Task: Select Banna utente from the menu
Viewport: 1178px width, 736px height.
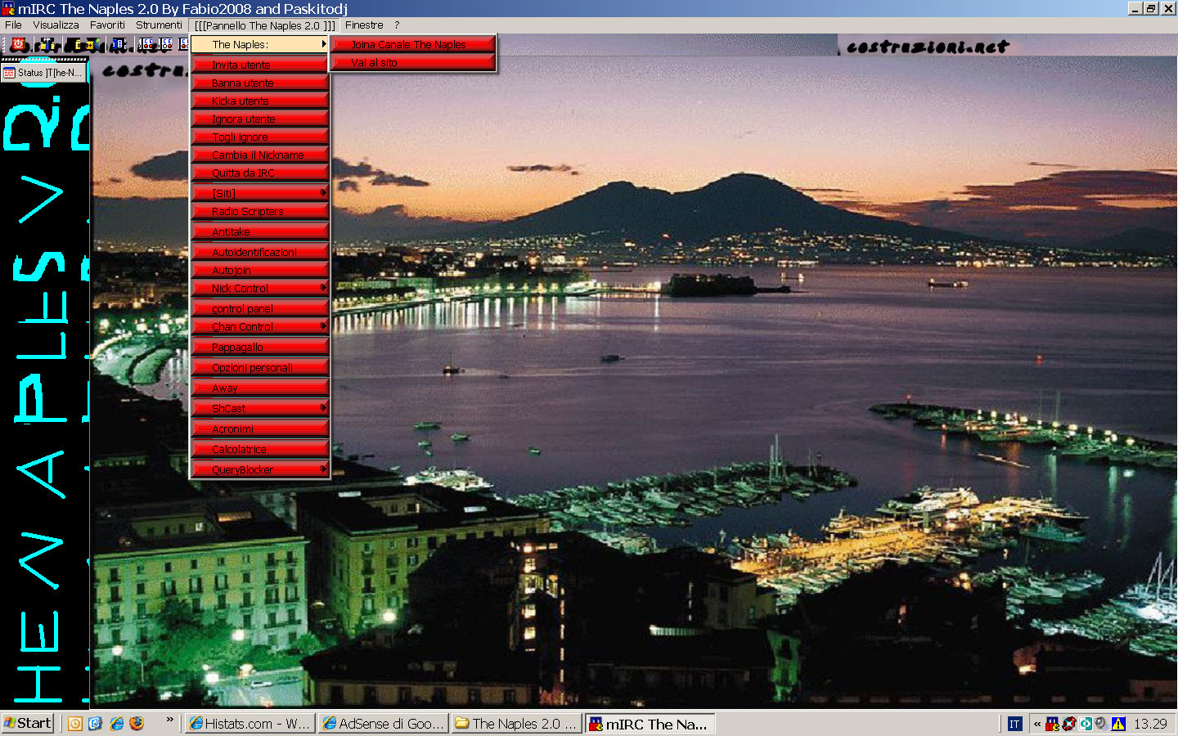Action: [x=259, y=83]
